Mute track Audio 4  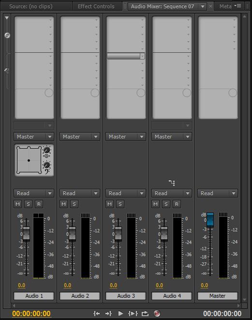(156, 204)
